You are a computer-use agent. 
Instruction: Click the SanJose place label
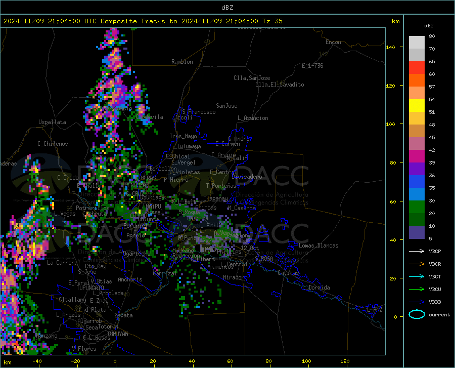tap(226, 106)
